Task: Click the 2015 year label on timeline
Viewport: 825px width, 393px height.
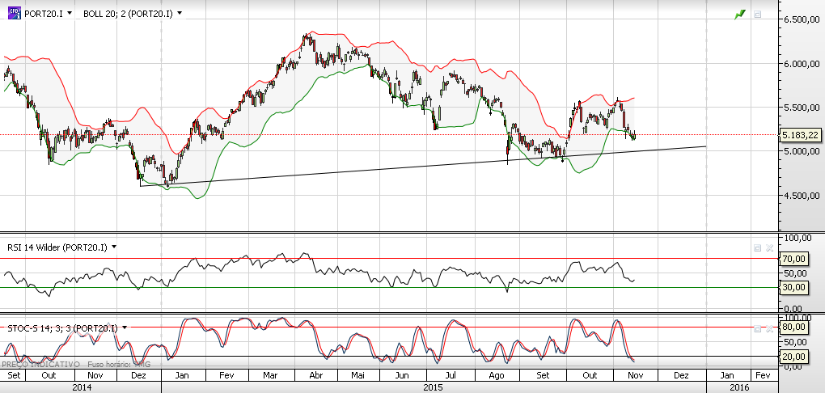Action: click(434, 387)
